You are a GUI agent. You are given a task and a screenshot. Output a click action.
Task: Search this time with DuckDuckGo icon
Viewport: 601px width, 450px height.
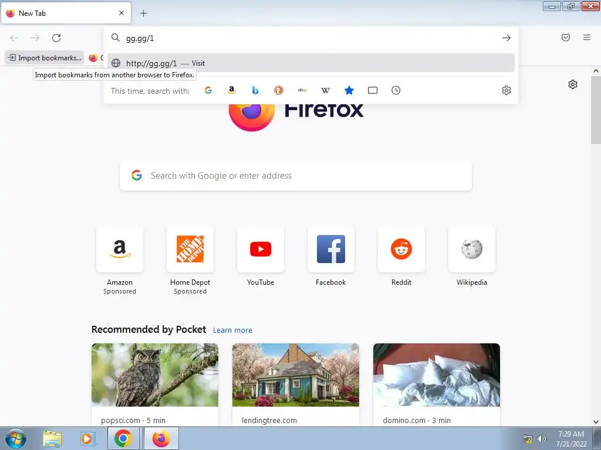click(279, 90)
